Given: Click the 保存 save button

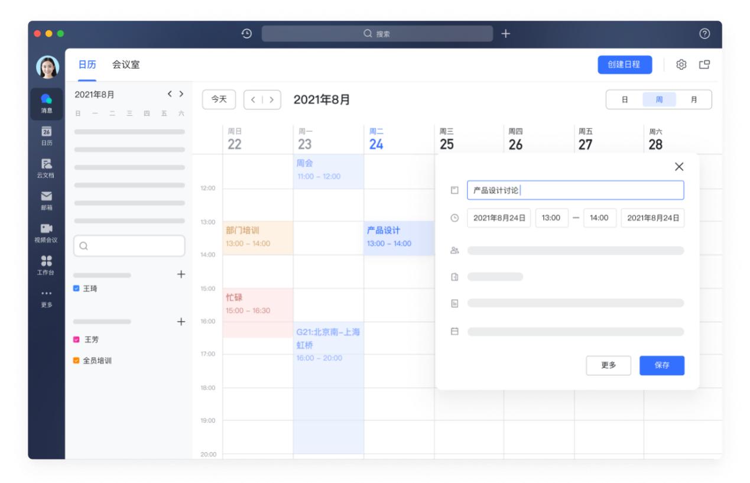Looking at the screenshot, I should coord(662,366).
